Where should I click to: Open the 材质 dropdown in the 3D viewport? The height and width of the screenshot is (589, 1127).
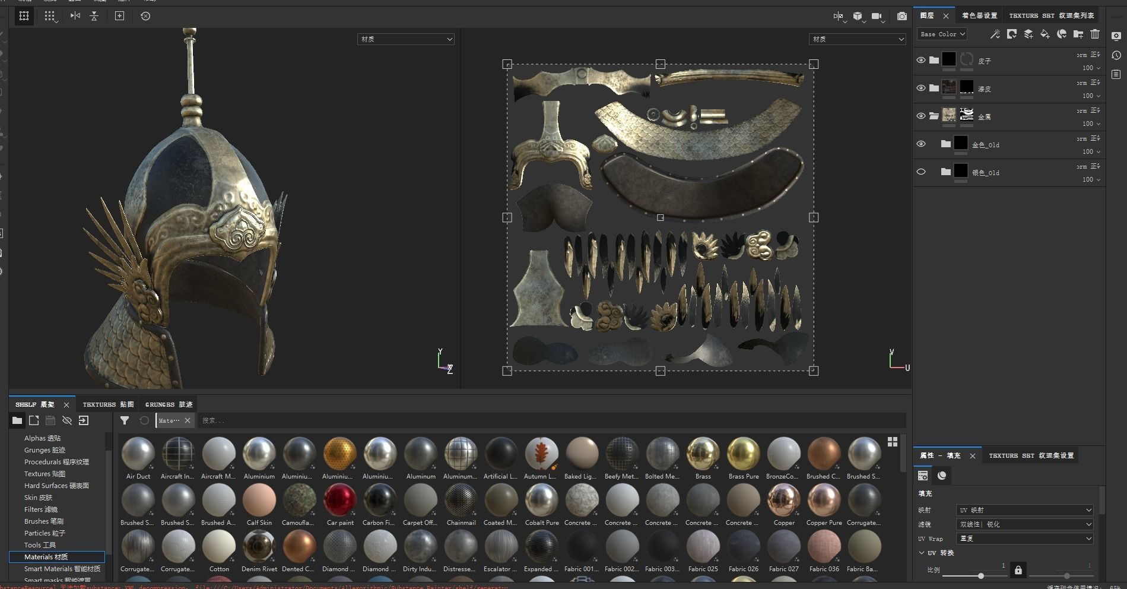406,39
